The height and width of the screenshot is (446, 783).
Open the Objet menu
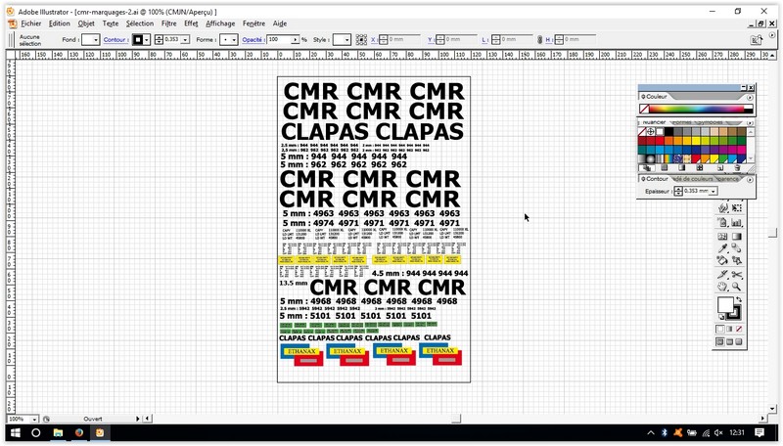(x=86, y=23)
